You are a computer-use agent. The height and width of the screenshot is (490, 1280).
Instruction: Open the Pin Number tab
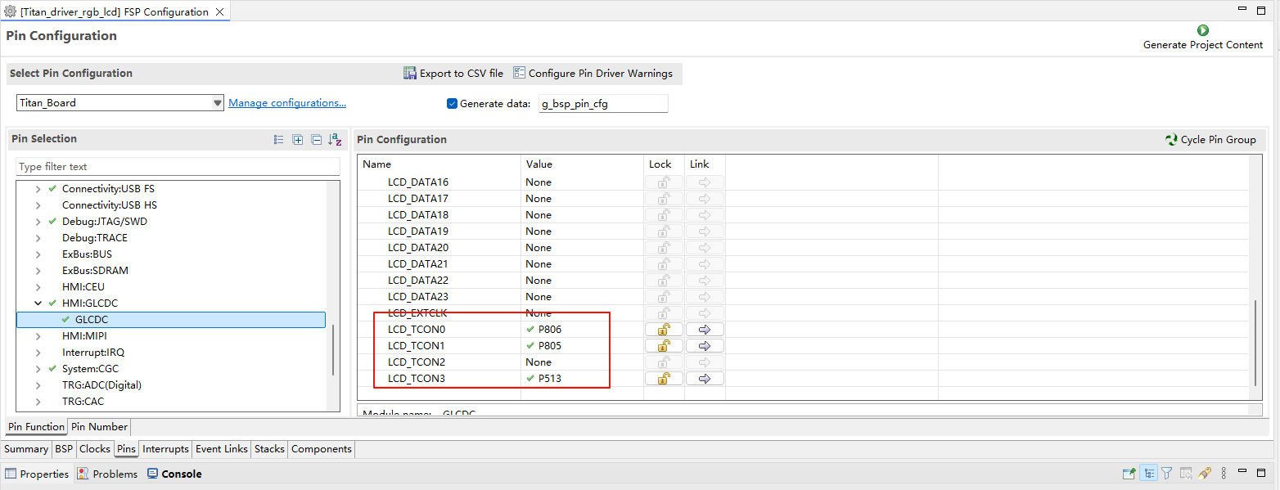pos(98,427)
